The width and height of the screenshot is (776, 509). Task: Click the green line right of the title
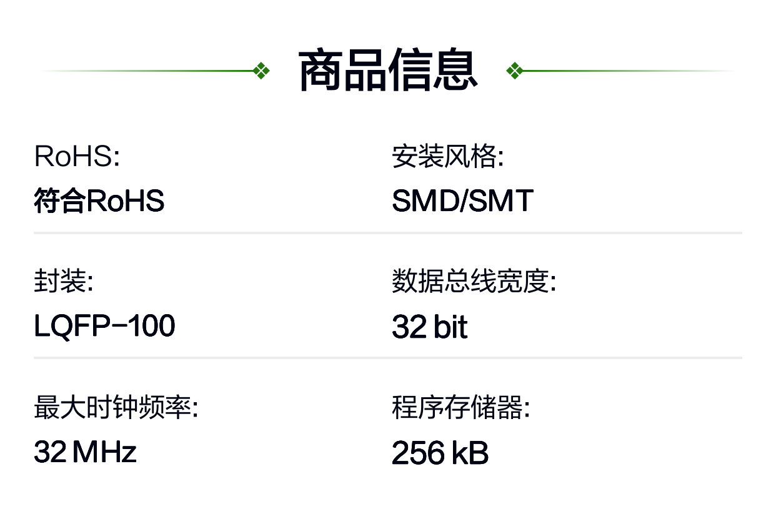629,71
